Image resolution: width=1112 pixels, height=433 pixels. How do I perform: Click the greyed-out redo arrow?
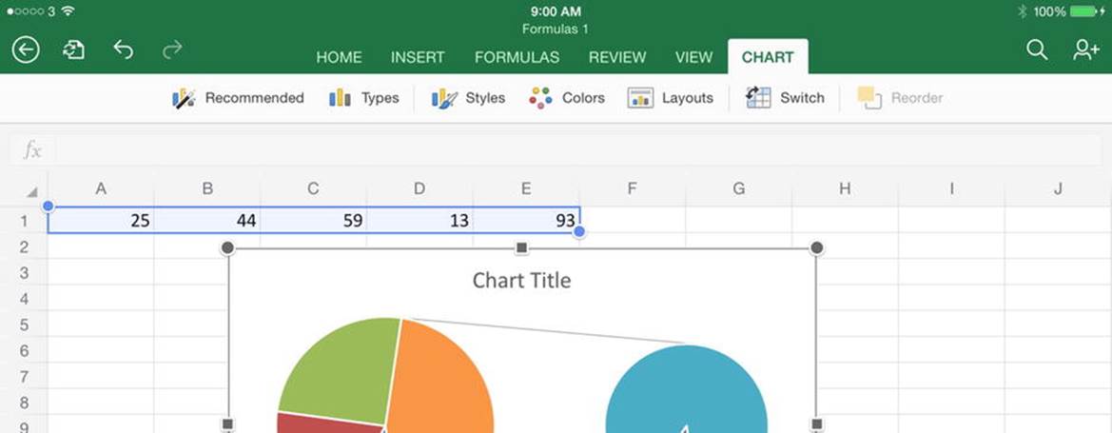(172, 49)
